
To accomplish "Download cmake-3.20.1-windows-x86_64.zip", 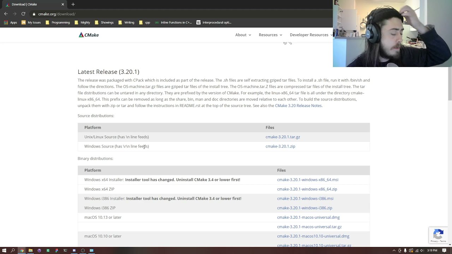I will 307,189.
